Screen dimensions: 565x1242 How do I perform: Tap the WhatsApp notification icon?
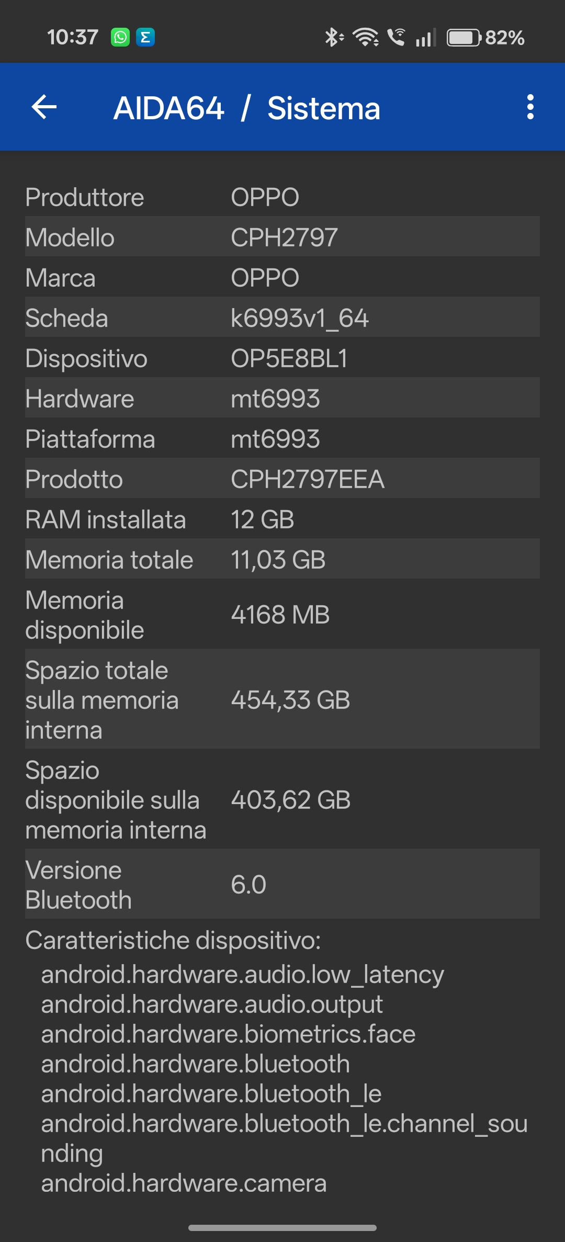click(120, 38)
